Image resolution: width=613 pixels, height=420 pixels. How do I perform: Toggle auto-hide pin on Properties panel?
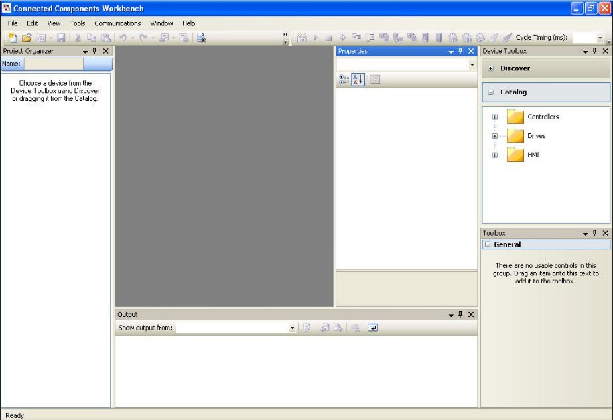(460, 51)
